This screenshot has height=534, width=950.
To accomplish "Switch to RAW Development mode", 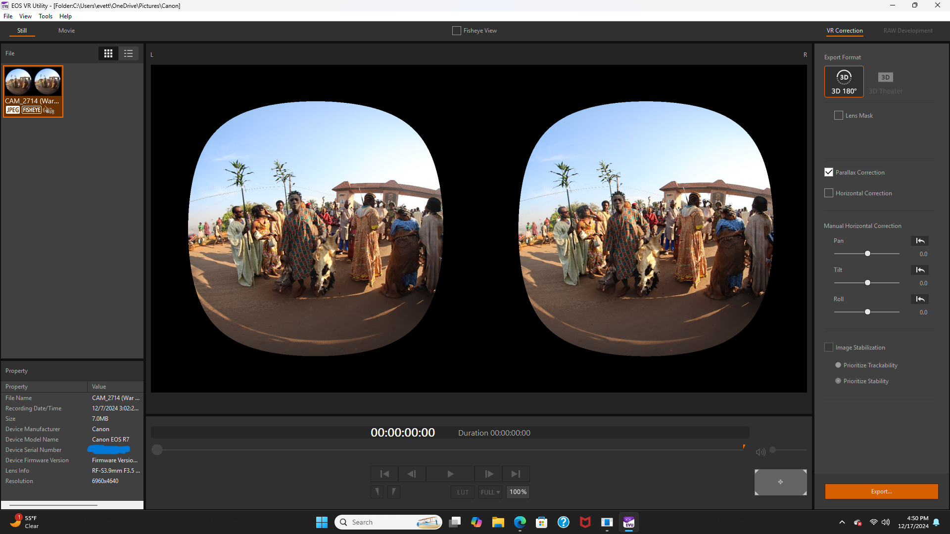I will [908, 30].
